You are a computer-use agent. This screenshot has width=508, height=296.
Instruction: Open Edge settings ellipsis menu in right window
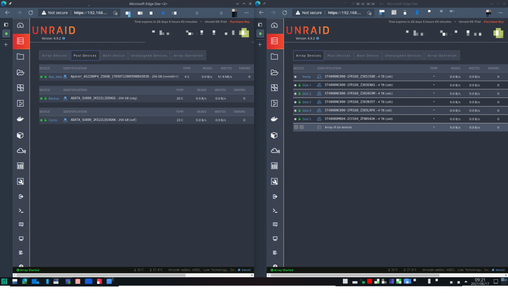(x=500, y=13)
